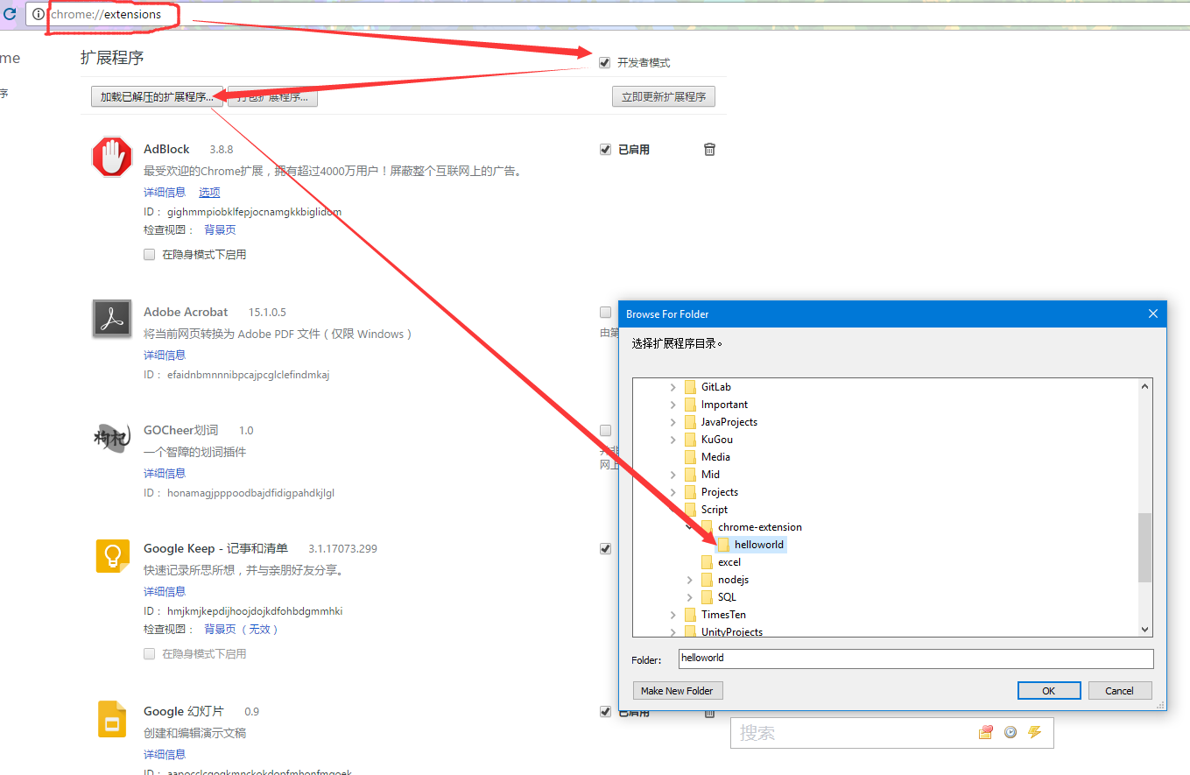
Task: Confirm folder selection with OK
Action: pos(1048,691)
